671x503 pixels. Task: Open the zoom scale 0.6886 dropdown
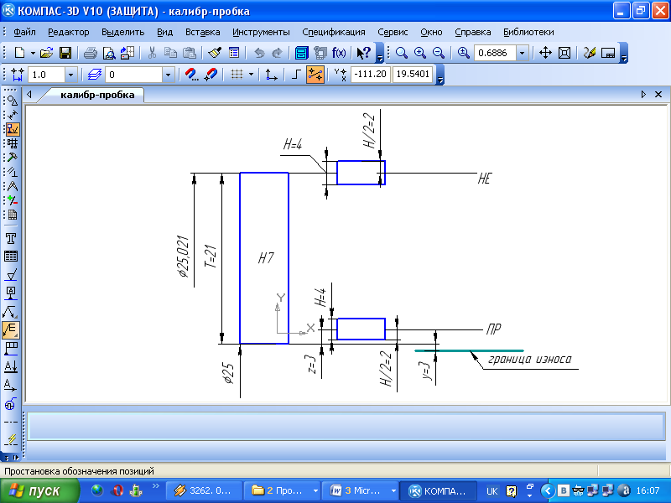pyautogui.click(x=523, y=53)
